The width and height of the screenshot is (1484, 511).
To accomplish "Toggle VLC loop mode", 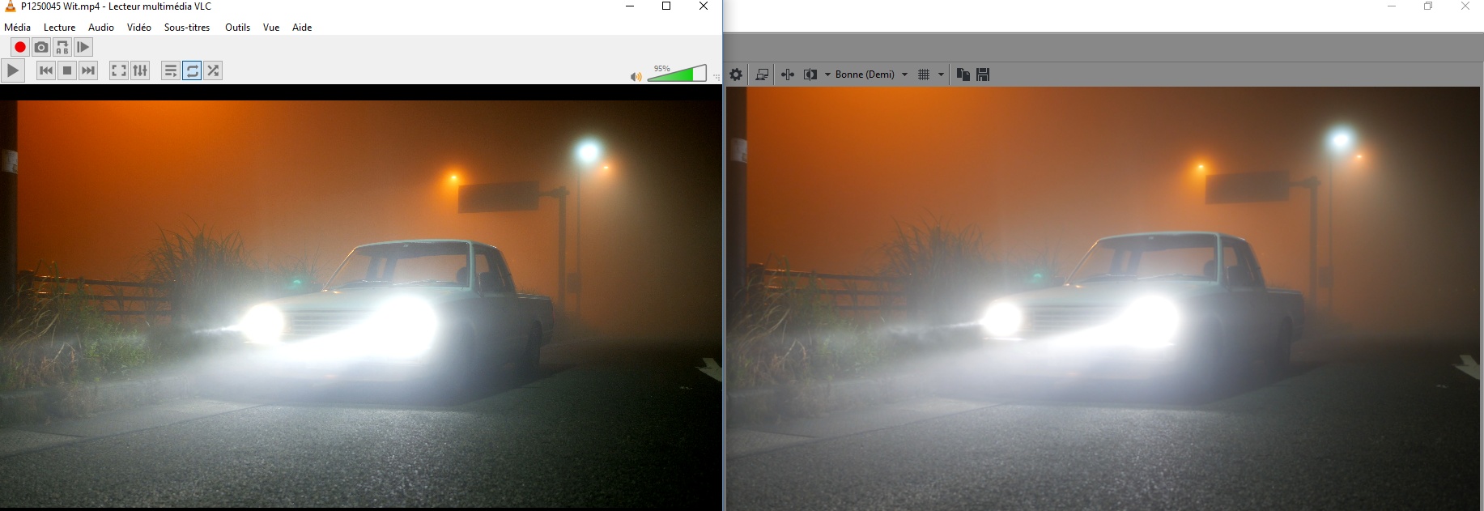I will [x=192, y=70].
